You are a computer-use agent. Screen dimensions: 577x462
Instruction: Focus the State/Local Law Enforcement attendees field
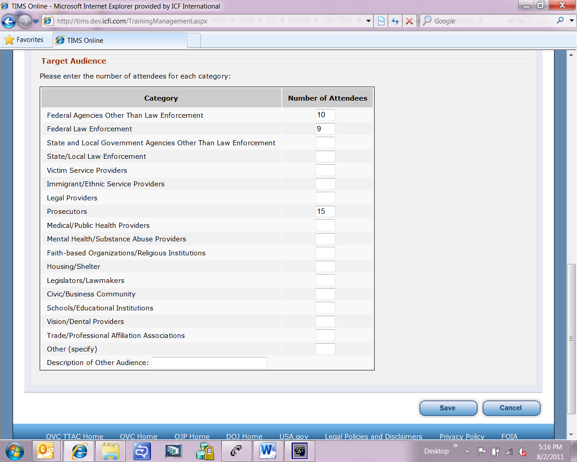pyautogui.click(x=325, y=157)
